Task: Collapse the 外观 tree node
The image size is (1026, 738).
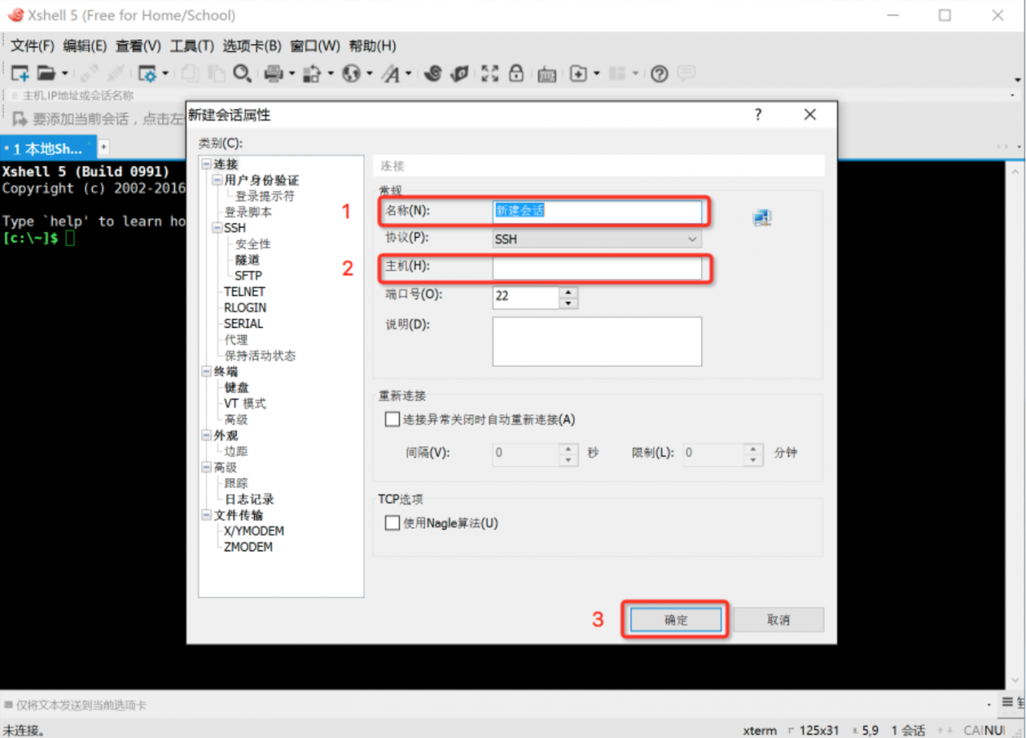Action: pyautogui.click(x=207, y=435)
